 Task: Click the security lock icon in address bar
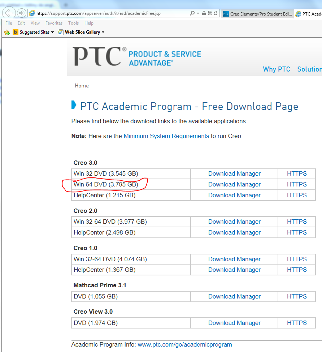204,13
